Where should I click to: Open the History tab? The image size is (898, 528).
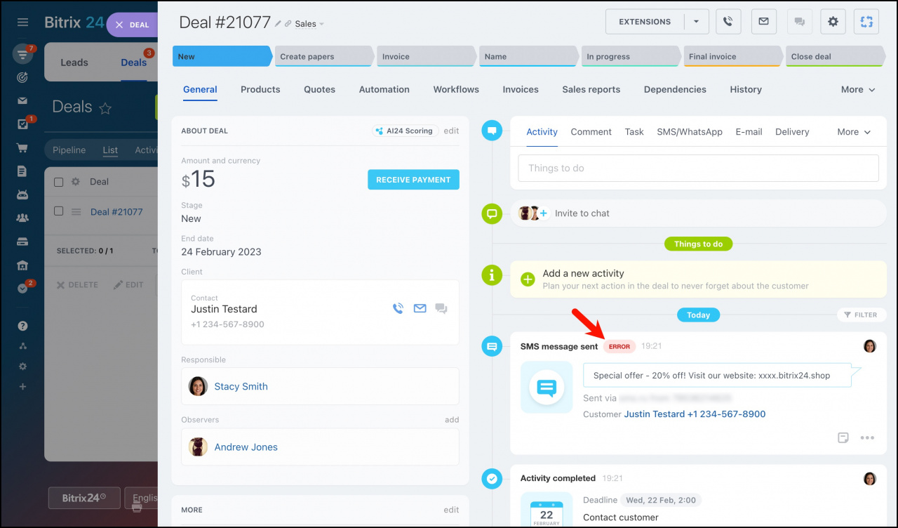click(x=746, y=90)
